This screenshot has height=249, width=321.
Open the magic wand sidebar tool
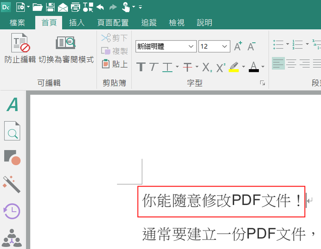pyautogui.click(x=11, y=184)
